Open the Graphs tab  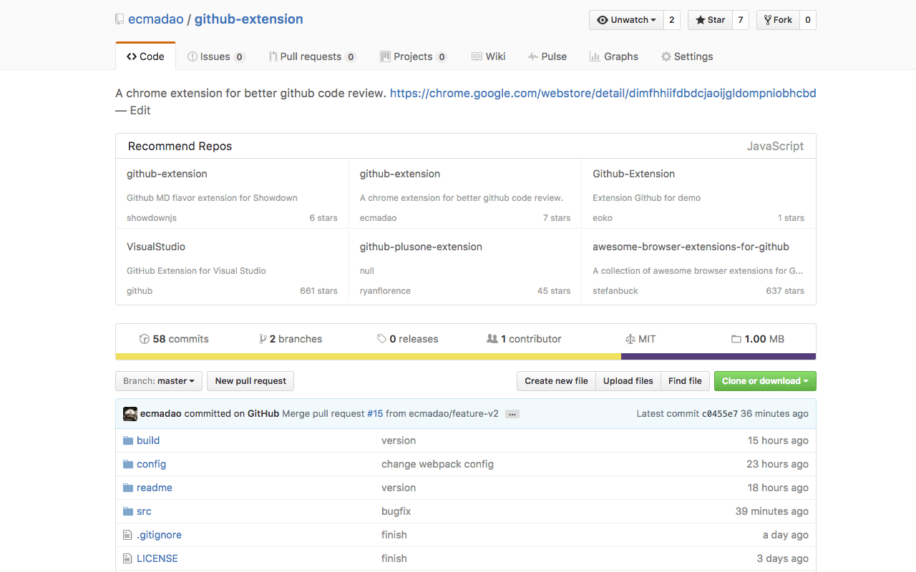tap(614, 56)
